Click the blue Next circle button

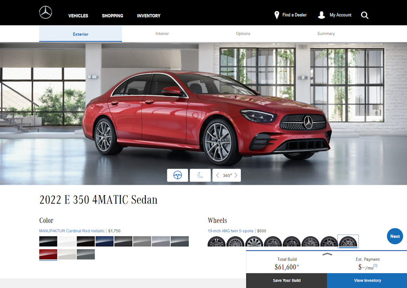click(x=394, y=236)
